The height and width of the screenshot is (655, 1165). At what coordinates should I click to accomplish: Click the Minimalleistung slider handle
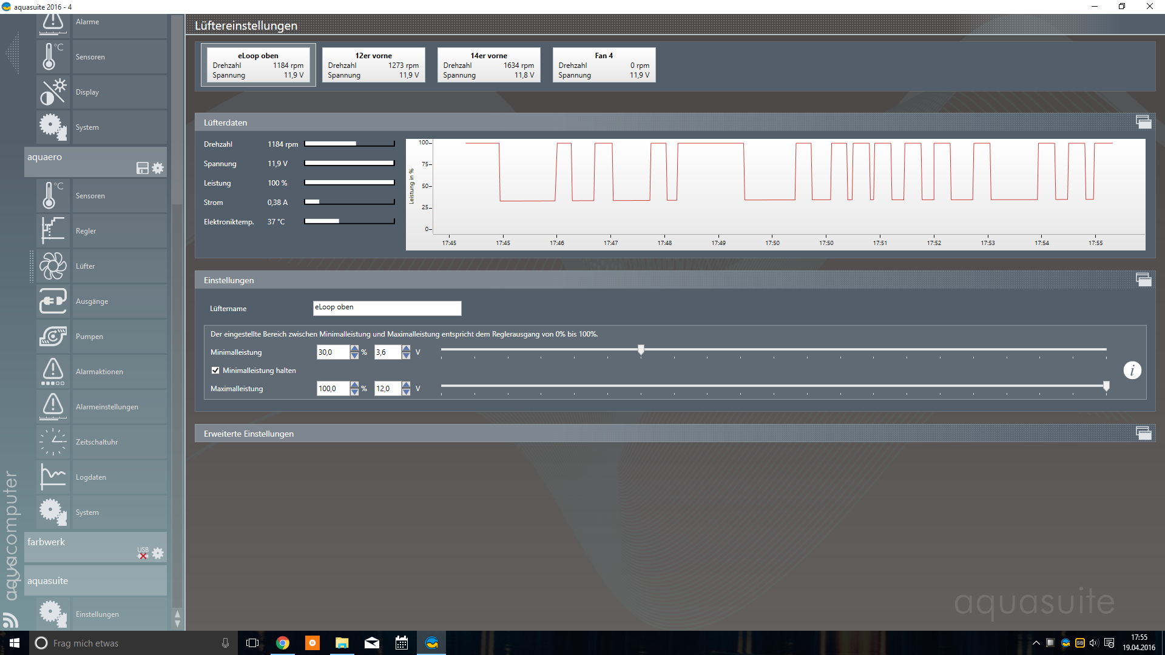[641, 350]
